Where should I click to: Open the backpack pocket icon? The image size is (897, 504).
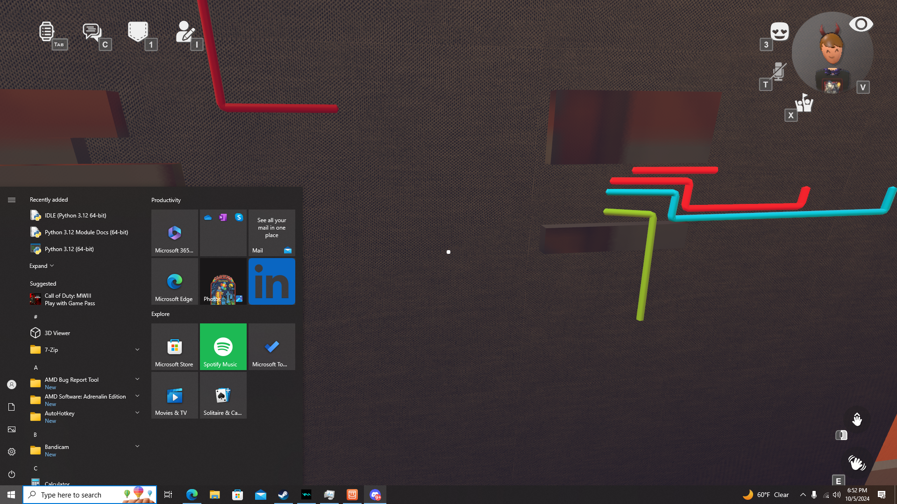tap(138, 32)
